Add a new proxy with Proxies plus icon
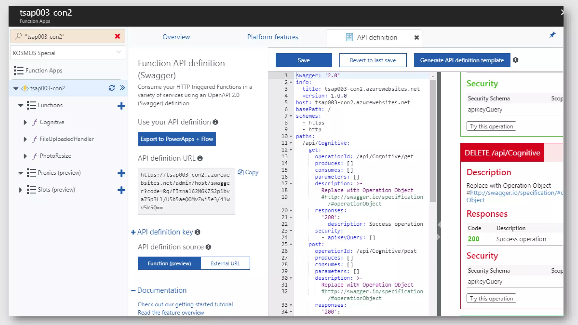578x325 pixels. pyautogui.click(x=121, y=173)
